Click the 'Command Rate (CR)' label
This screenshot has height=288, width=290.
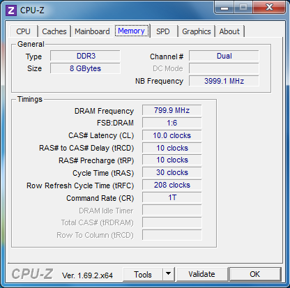[100, 198]
